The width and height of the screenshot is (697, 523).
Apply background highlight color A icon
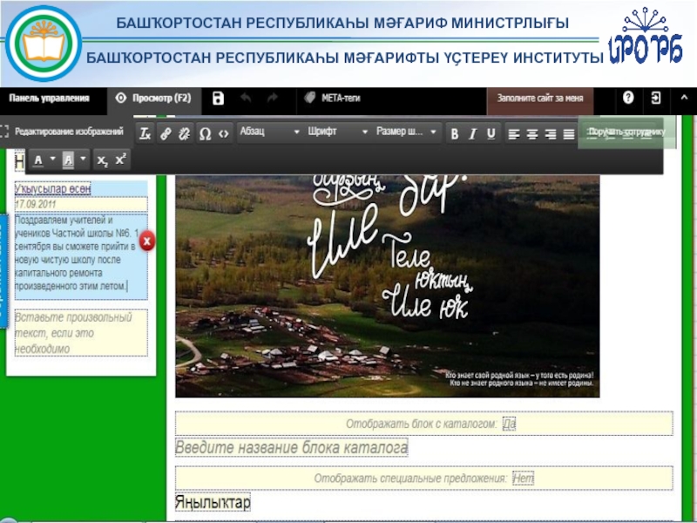pos(68,160)
